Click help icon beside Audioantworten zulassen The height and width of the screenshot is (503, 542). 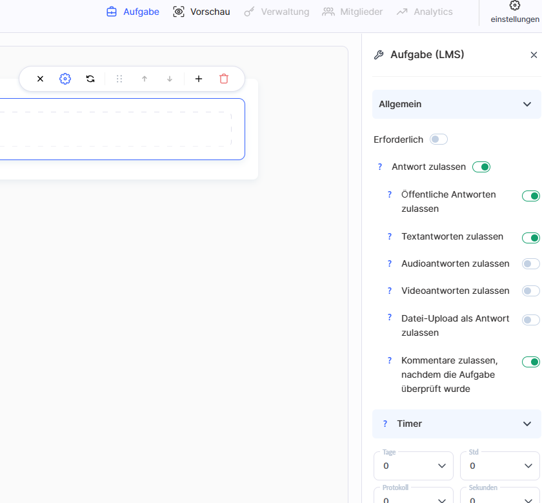(x=390, y=263)
